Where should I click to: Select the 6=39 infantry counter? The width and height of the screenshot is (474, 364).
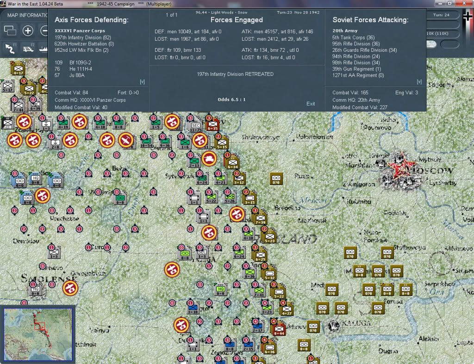[35, 105]
